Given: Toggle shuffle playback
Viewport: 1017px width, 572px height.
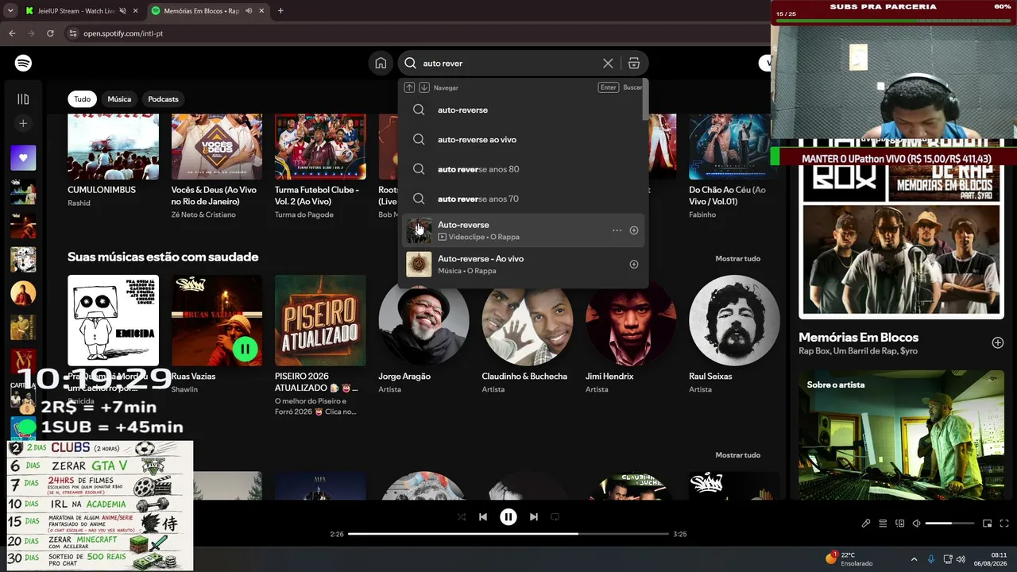Looking at the screenshot, I should click(x=462, y=517).
